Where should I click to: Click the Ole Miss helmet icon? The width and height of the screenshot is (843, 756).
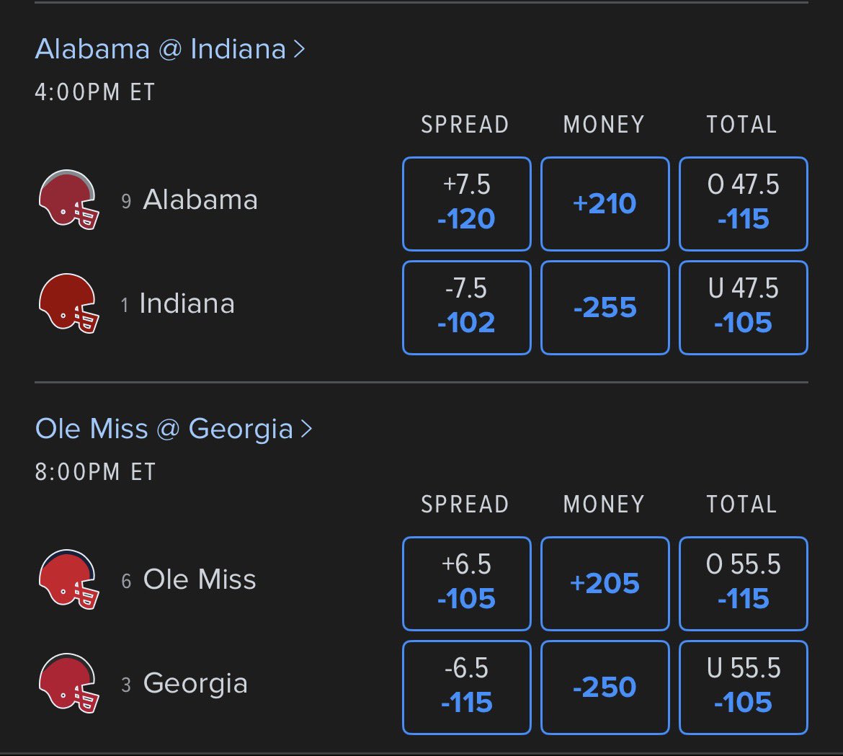[69, 579]
